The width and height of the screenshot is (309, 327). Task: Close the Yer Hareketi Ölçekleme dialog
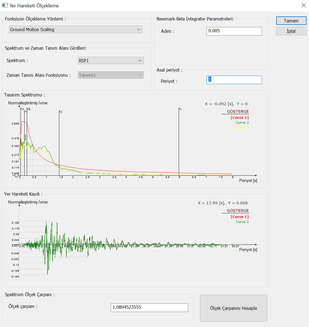[x=304, y=5]
